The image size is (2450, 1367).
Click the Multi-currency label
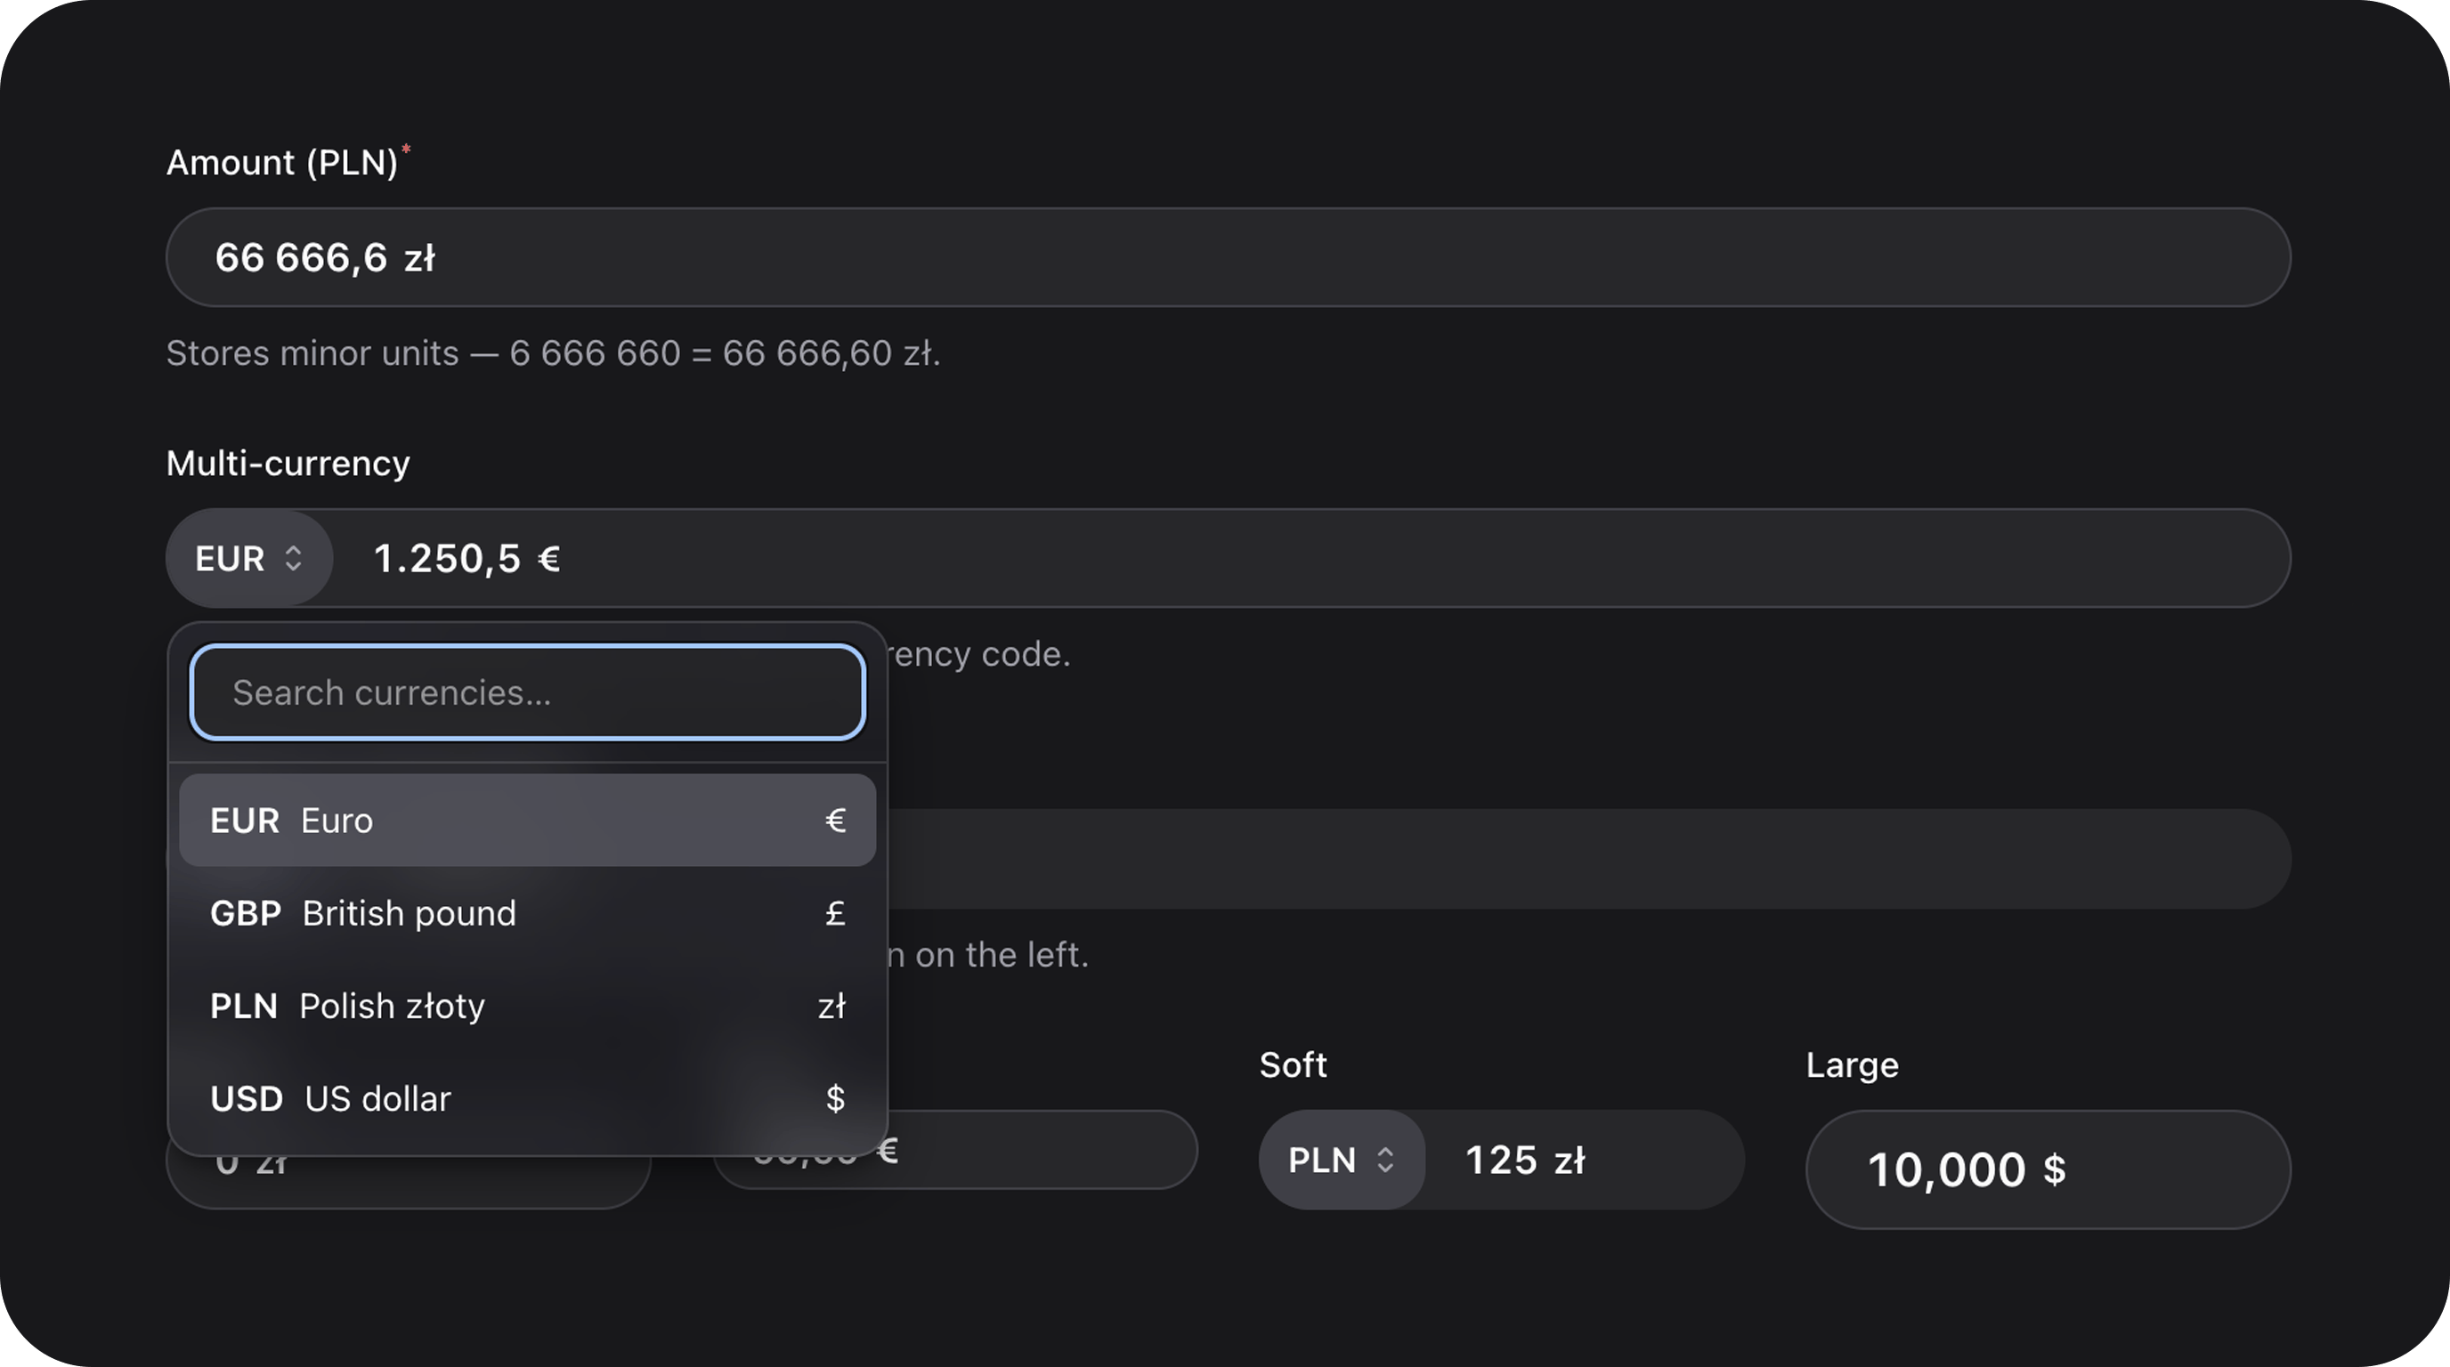coord(288,463)
